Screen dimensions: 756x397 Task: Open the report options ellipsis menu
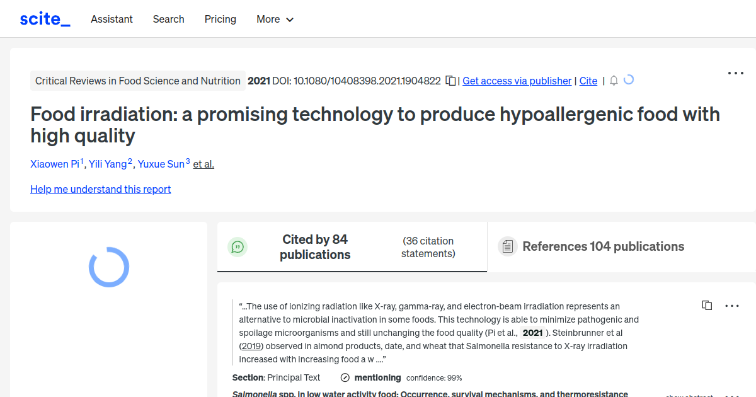pyautogui.click(x=735, y=73)
